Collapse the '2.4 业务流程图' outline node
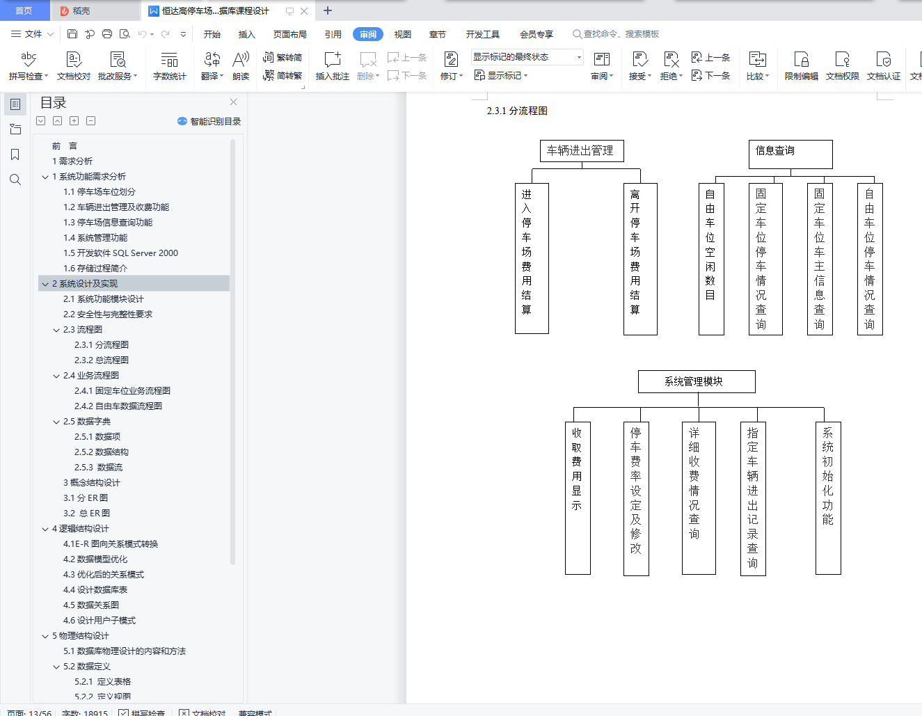 pyautogui.click(x=56, y=376)
